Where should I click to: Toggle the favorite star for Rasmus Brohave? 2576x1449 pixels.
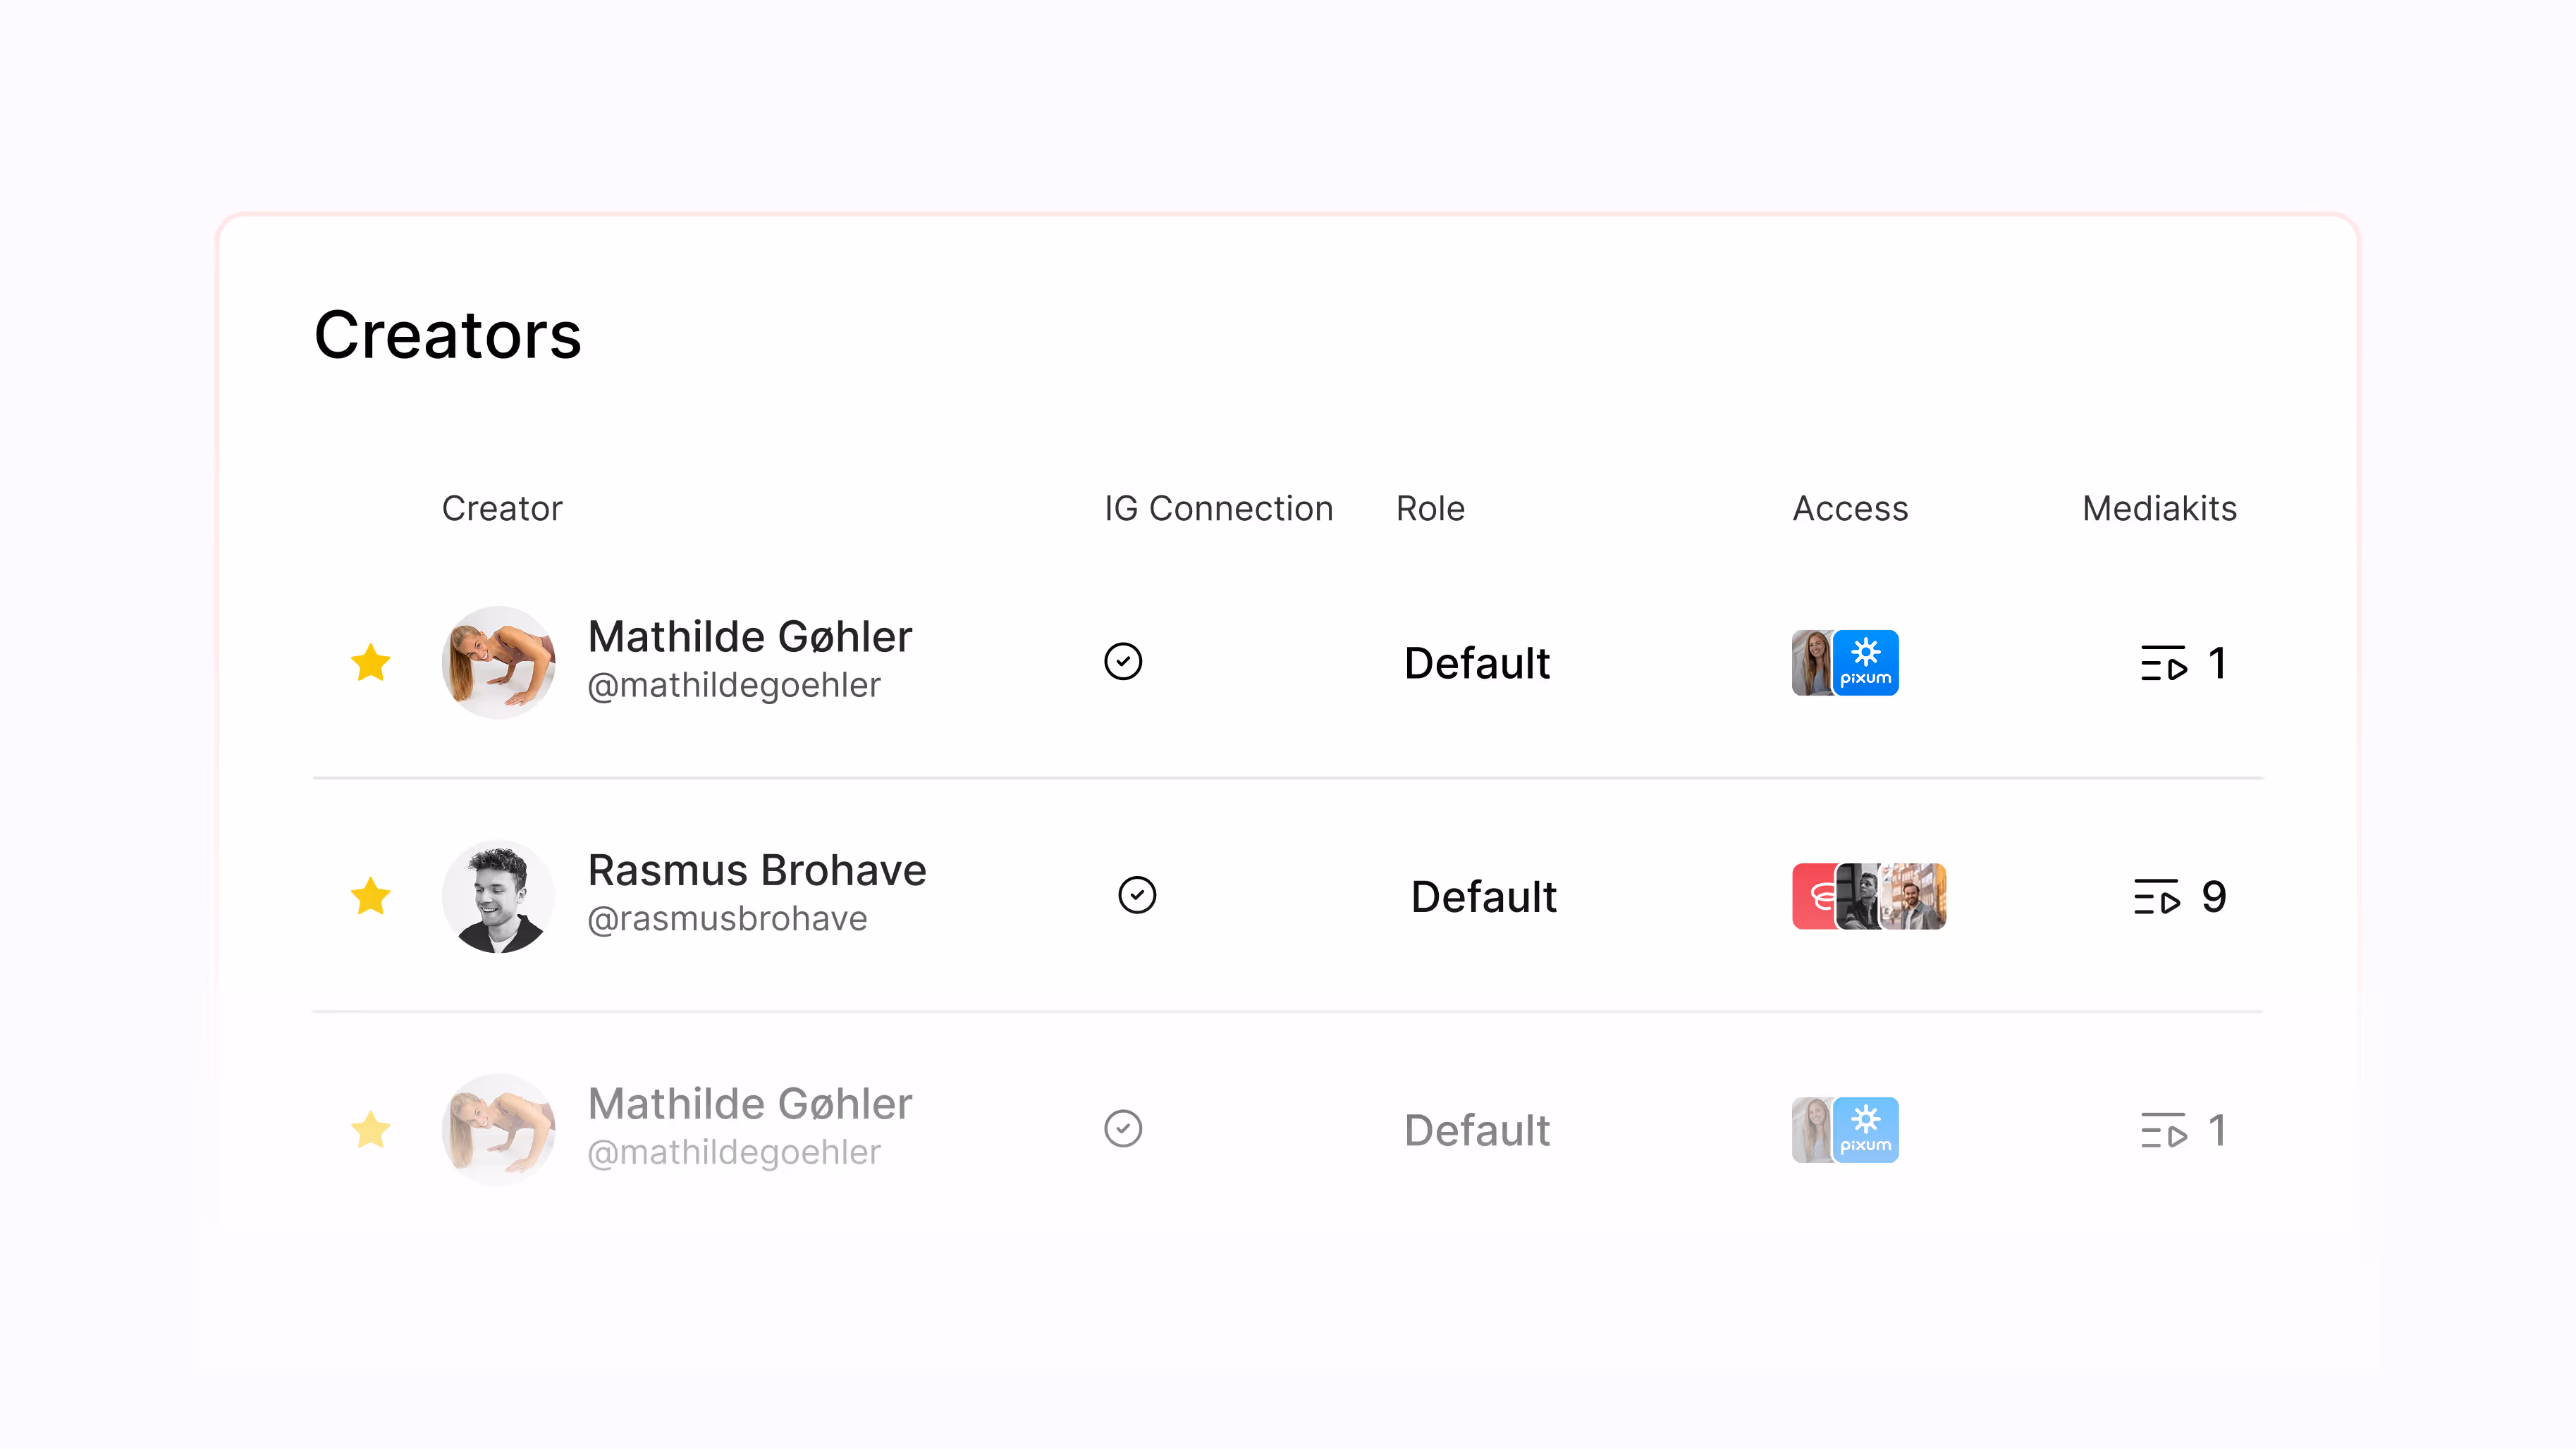click(371, 897)
